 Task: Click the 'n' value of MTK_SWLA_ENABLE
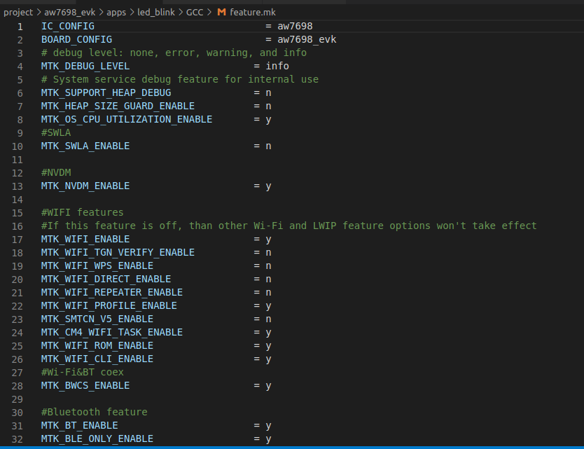click(268, 146)
